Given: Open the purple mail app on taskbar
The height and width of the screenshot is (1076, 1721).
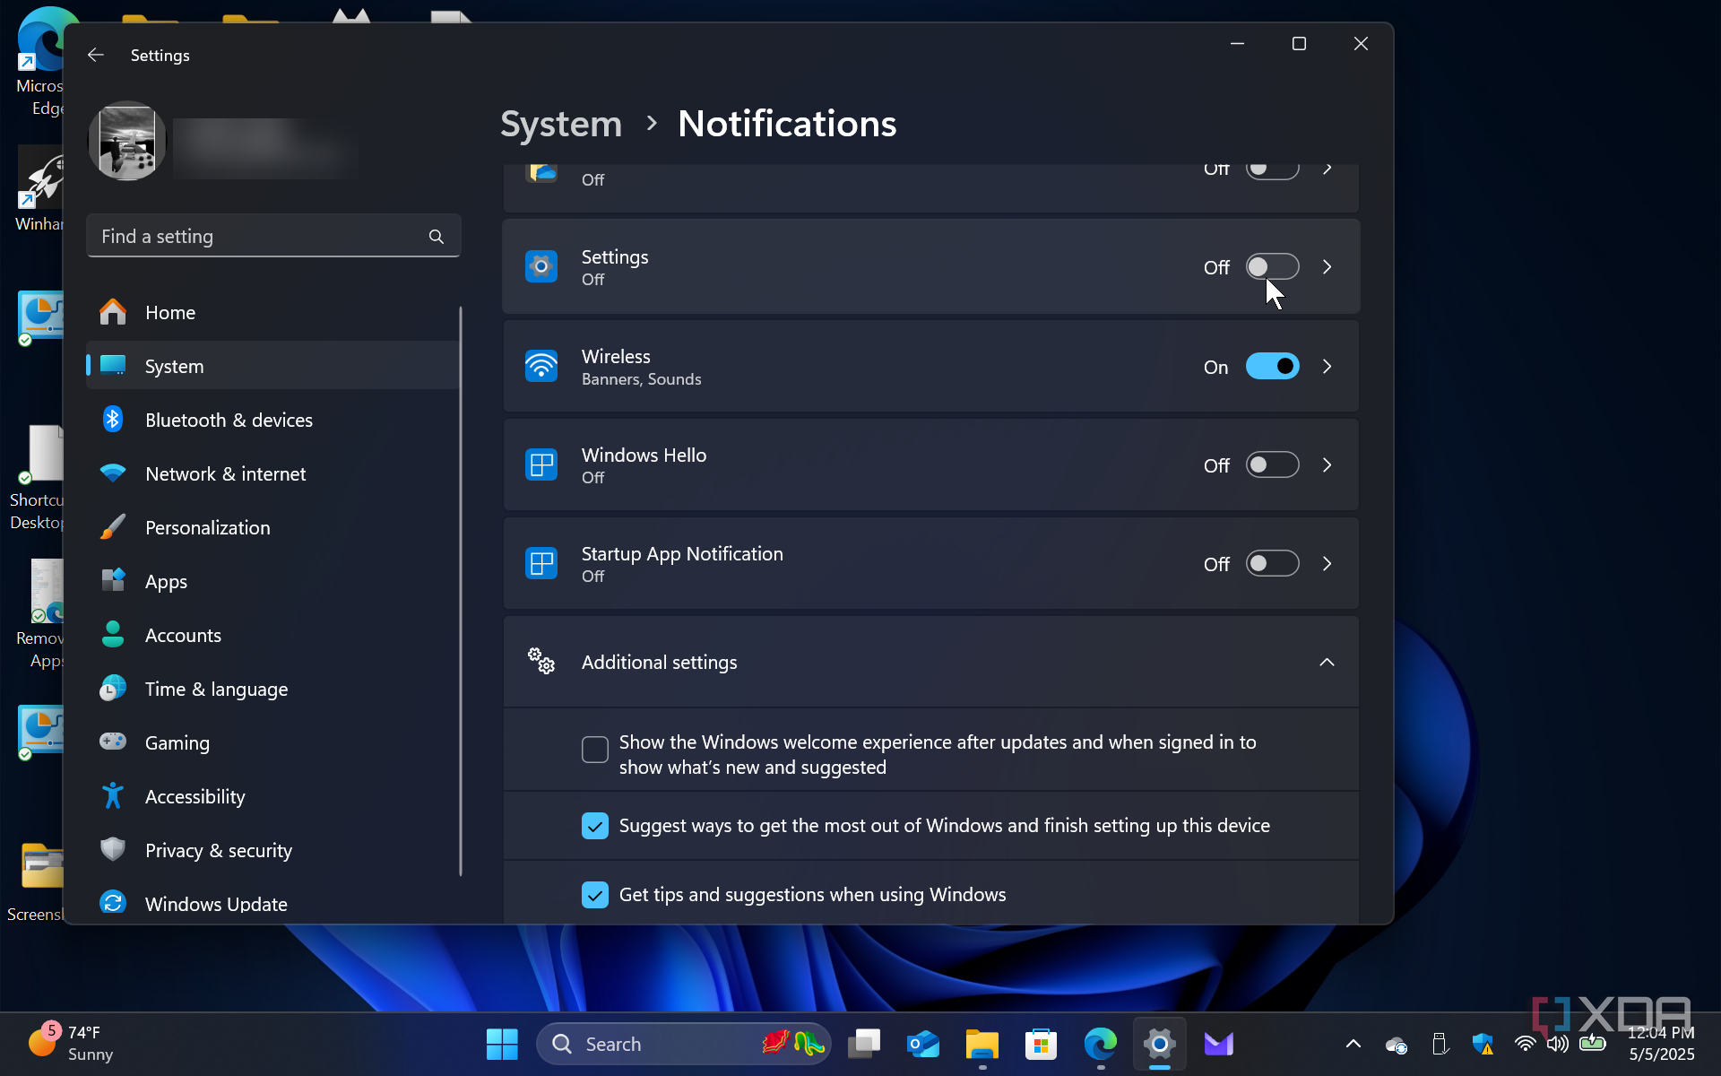Looking at the screenshot, I should [1218, 1044].
